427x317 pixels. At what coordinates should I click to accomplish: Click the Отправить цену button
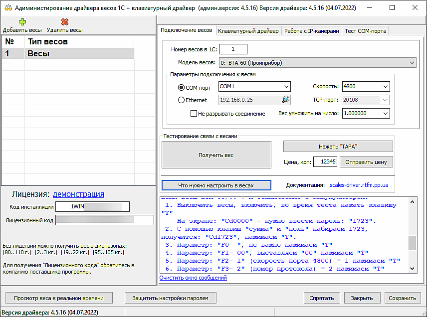tap(366, 162)
